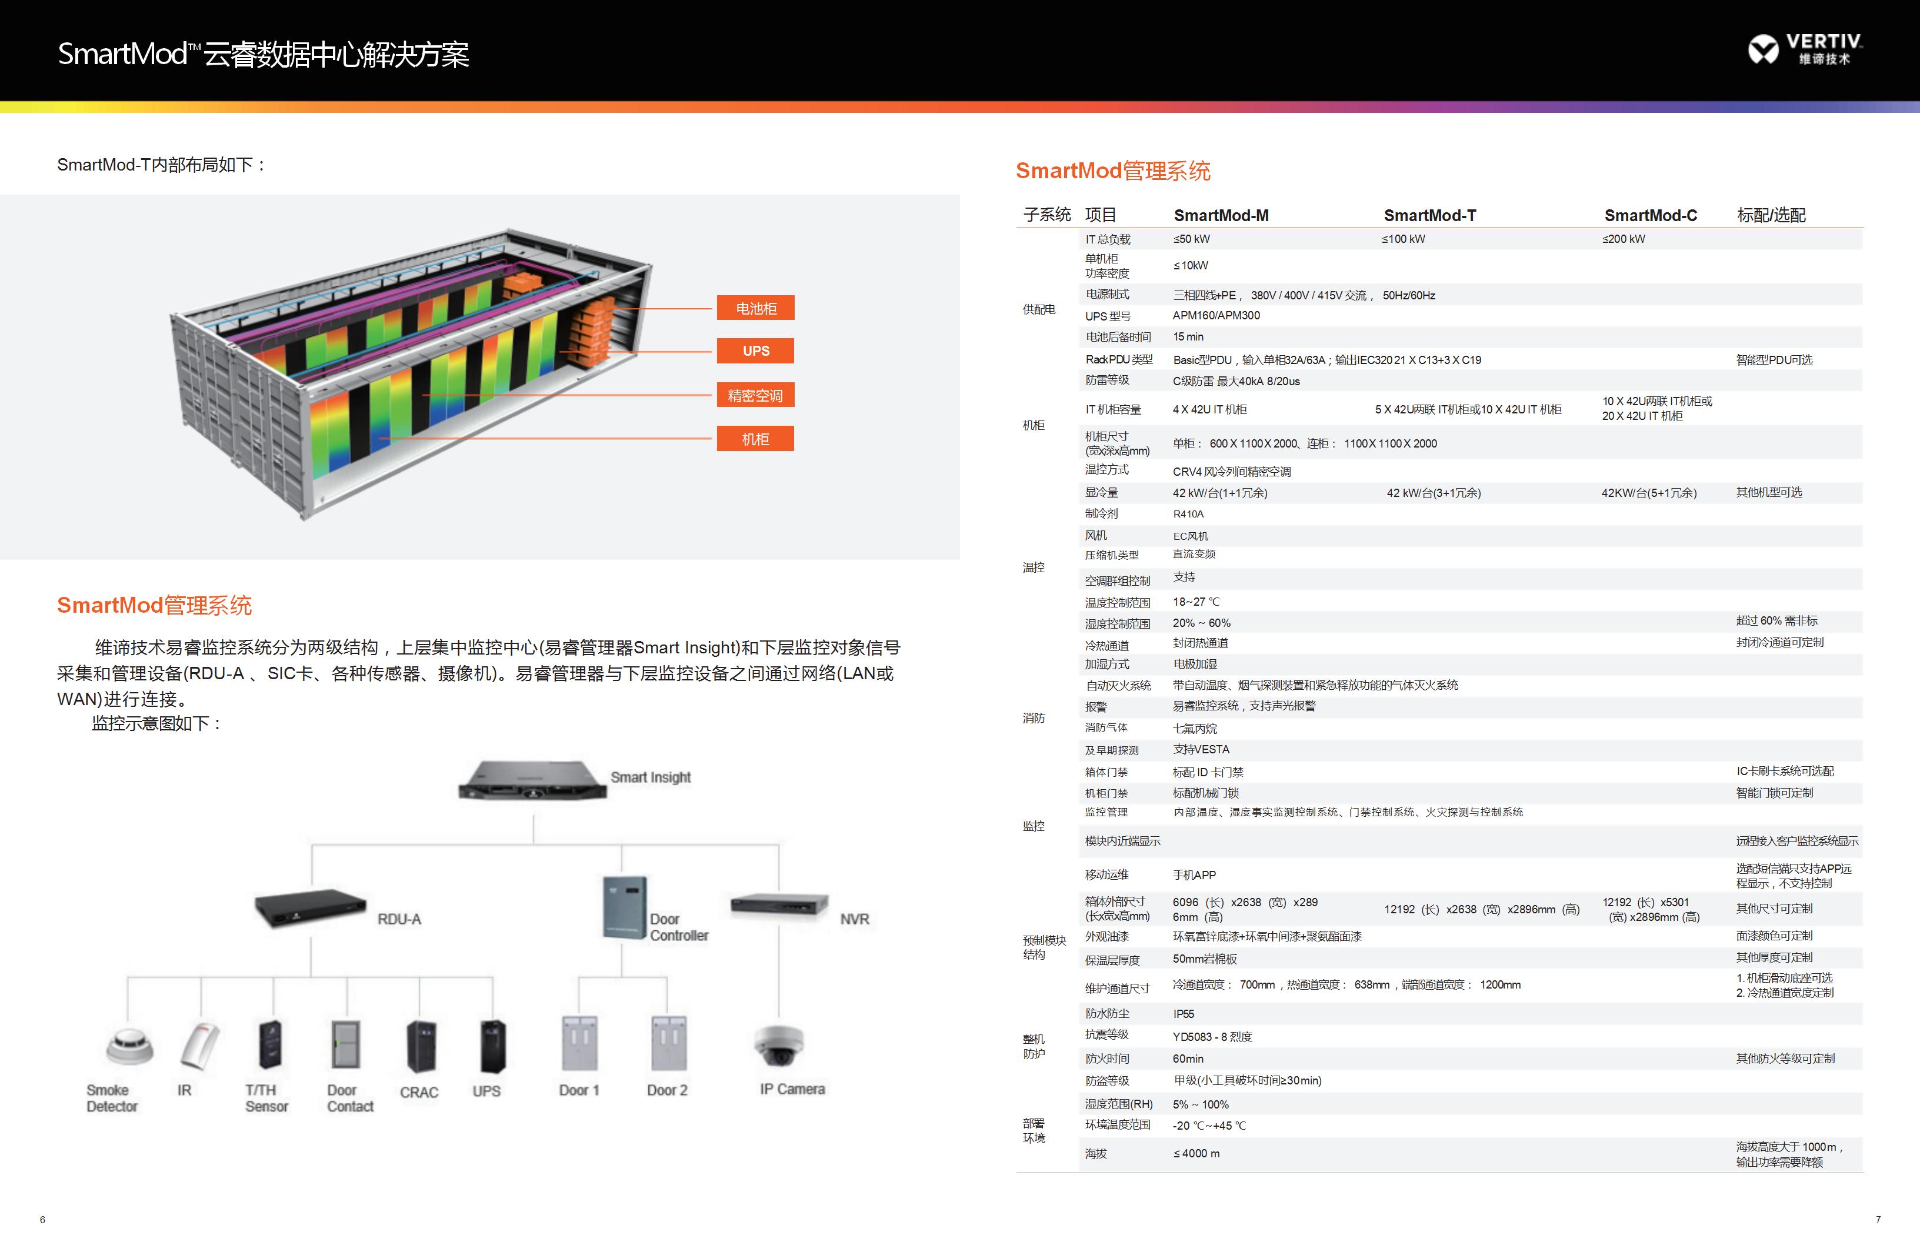Select the T/TH Sensor icon
The width and height of the screenshot is (1920, 1242).
coord(270,1044)
